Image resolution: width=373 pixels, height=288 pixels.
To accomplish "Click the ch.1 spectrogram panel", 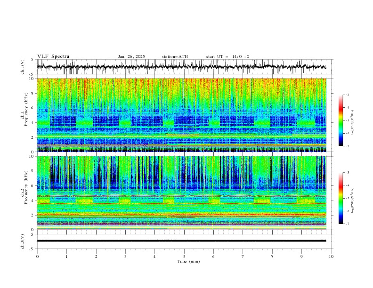I will coord(182,115).
